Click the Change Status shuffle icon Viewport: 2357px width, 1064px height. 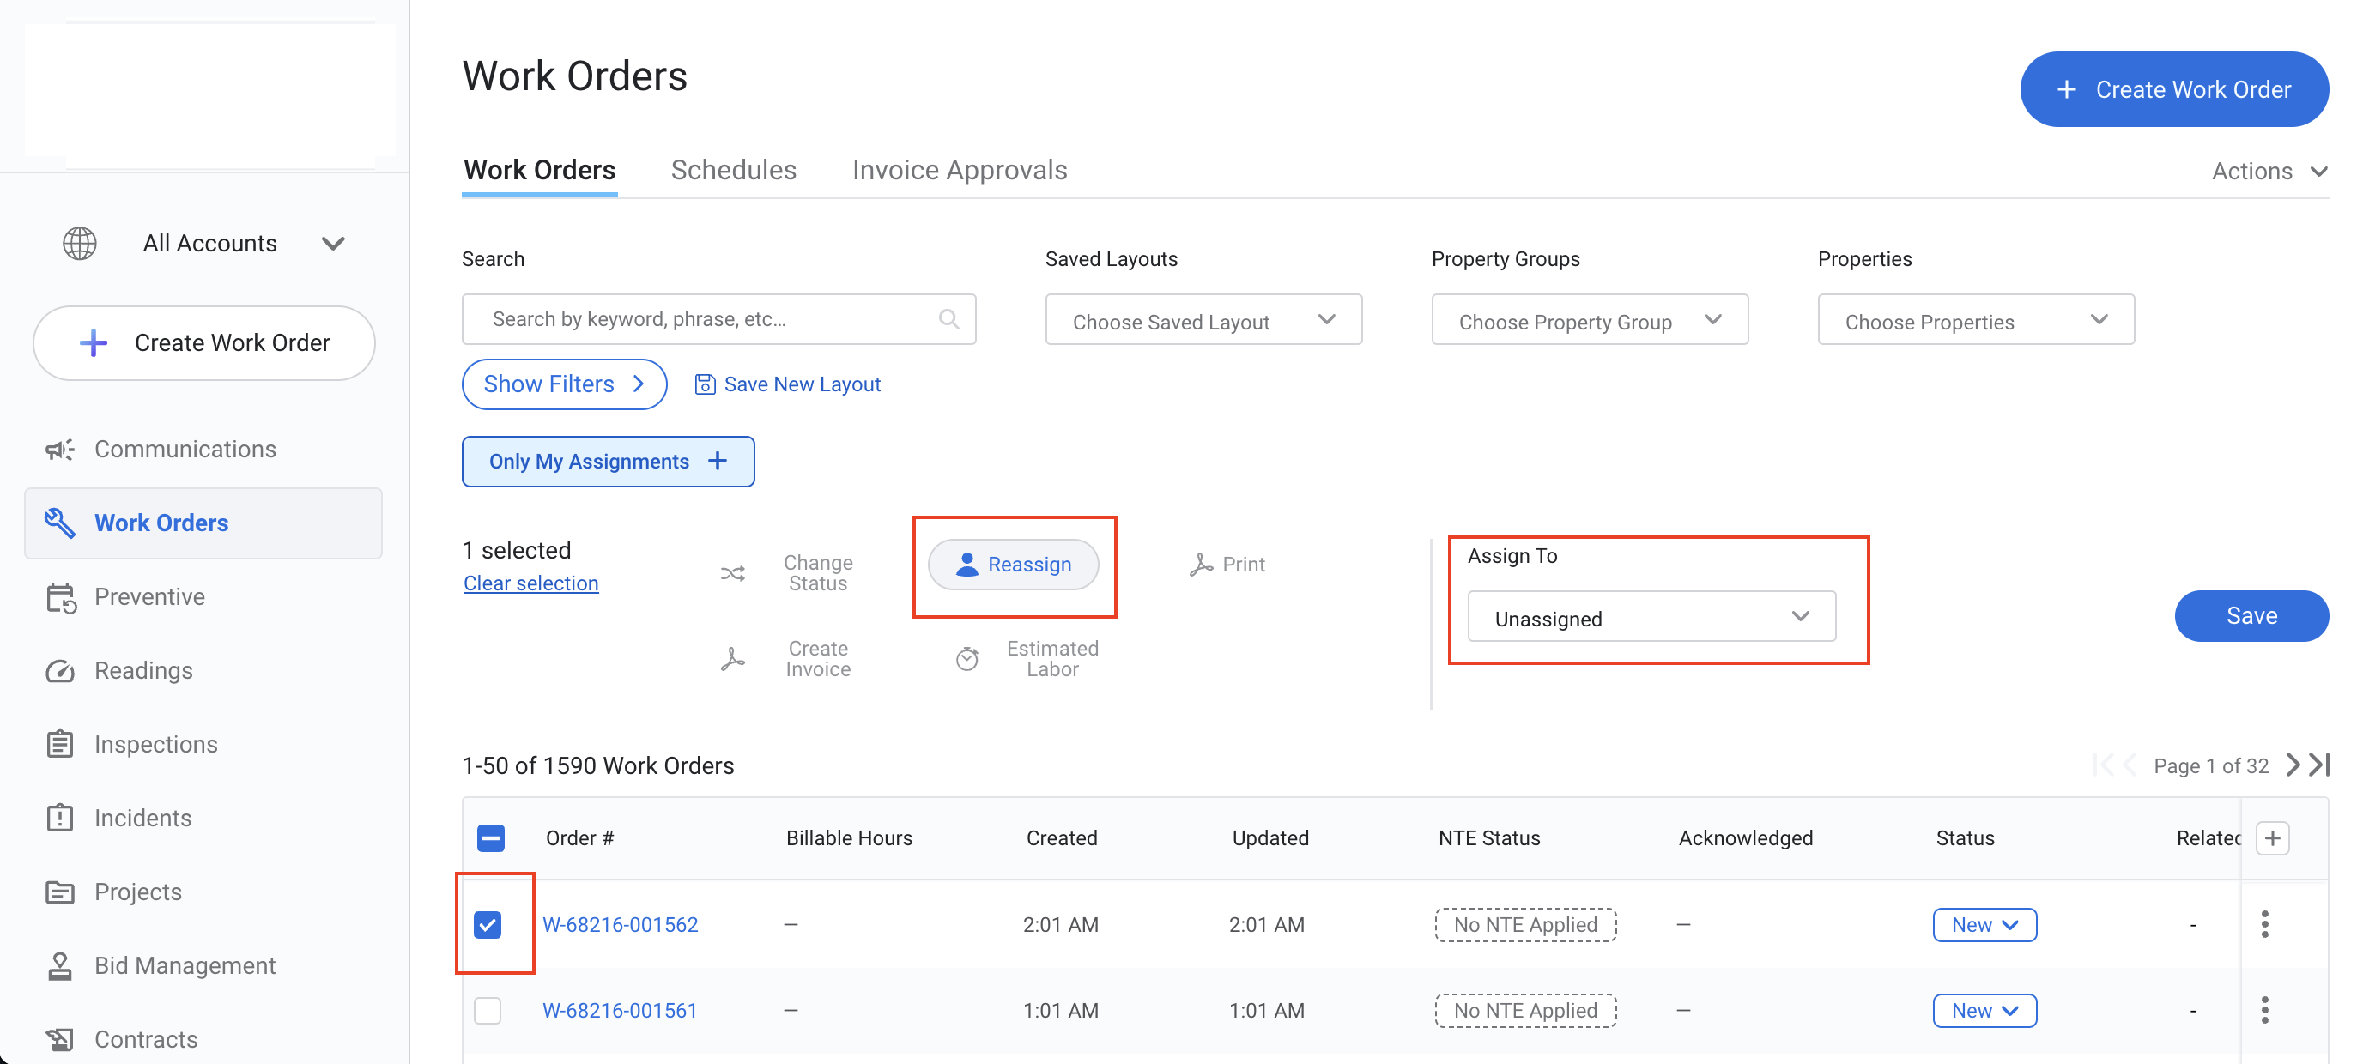(x=732, y=574)
